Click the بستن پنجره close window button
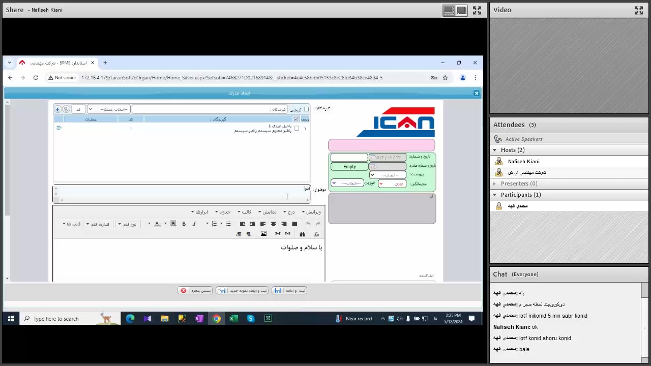 (x=195, y=290)
